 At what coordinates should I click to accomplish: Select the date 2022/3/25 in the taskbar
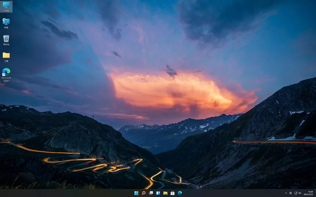pos(309,195)
